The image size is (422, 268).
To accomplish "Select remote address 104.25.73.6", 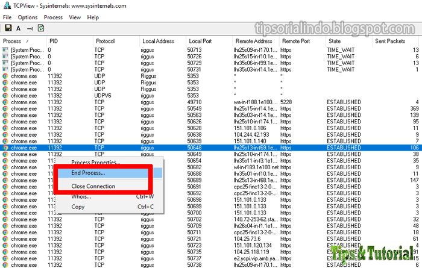I will click(x=247, y=239).
